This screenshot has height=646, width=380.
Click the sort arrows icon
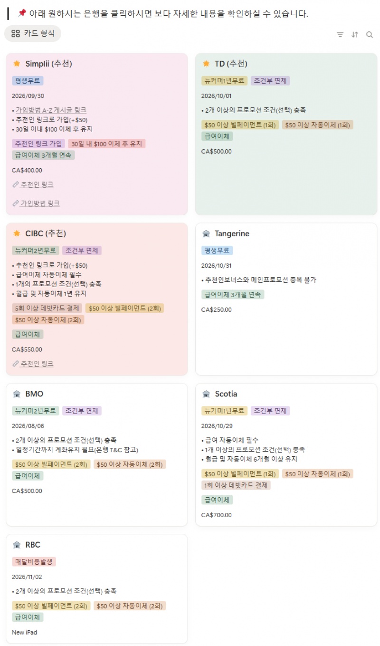(355, 34)
